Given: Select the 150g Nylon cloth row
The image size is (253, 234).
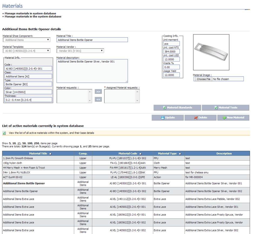Looking at the screenshot, I should click(x=126, y=163).
